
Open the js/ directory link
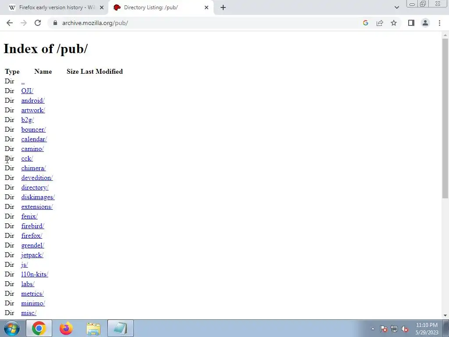click(25, 265)
